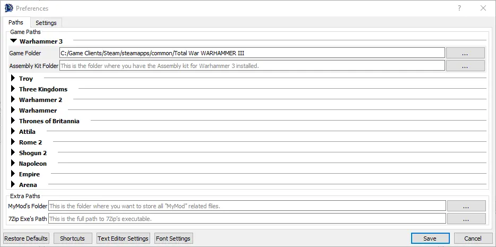Expand the Empire section

pos(13,174)
